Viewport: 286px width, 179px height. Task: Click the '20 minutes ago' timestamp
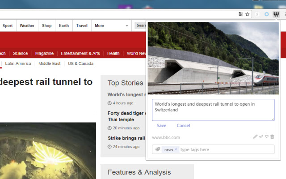[126, 128]
